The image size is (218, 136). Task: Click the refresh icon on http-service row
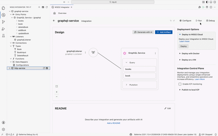pos(44,68)
